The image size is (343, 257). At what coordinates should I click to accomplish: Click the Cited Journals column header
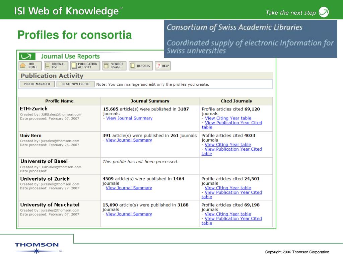[236, 101]
